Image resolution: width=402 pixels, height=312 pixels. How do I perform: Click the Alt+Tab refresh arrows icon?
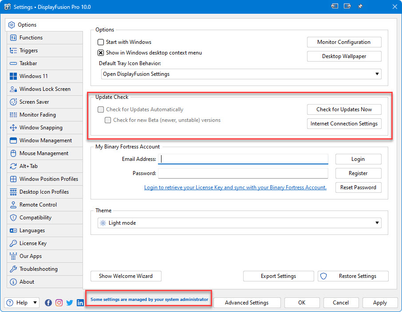(13, 166)
